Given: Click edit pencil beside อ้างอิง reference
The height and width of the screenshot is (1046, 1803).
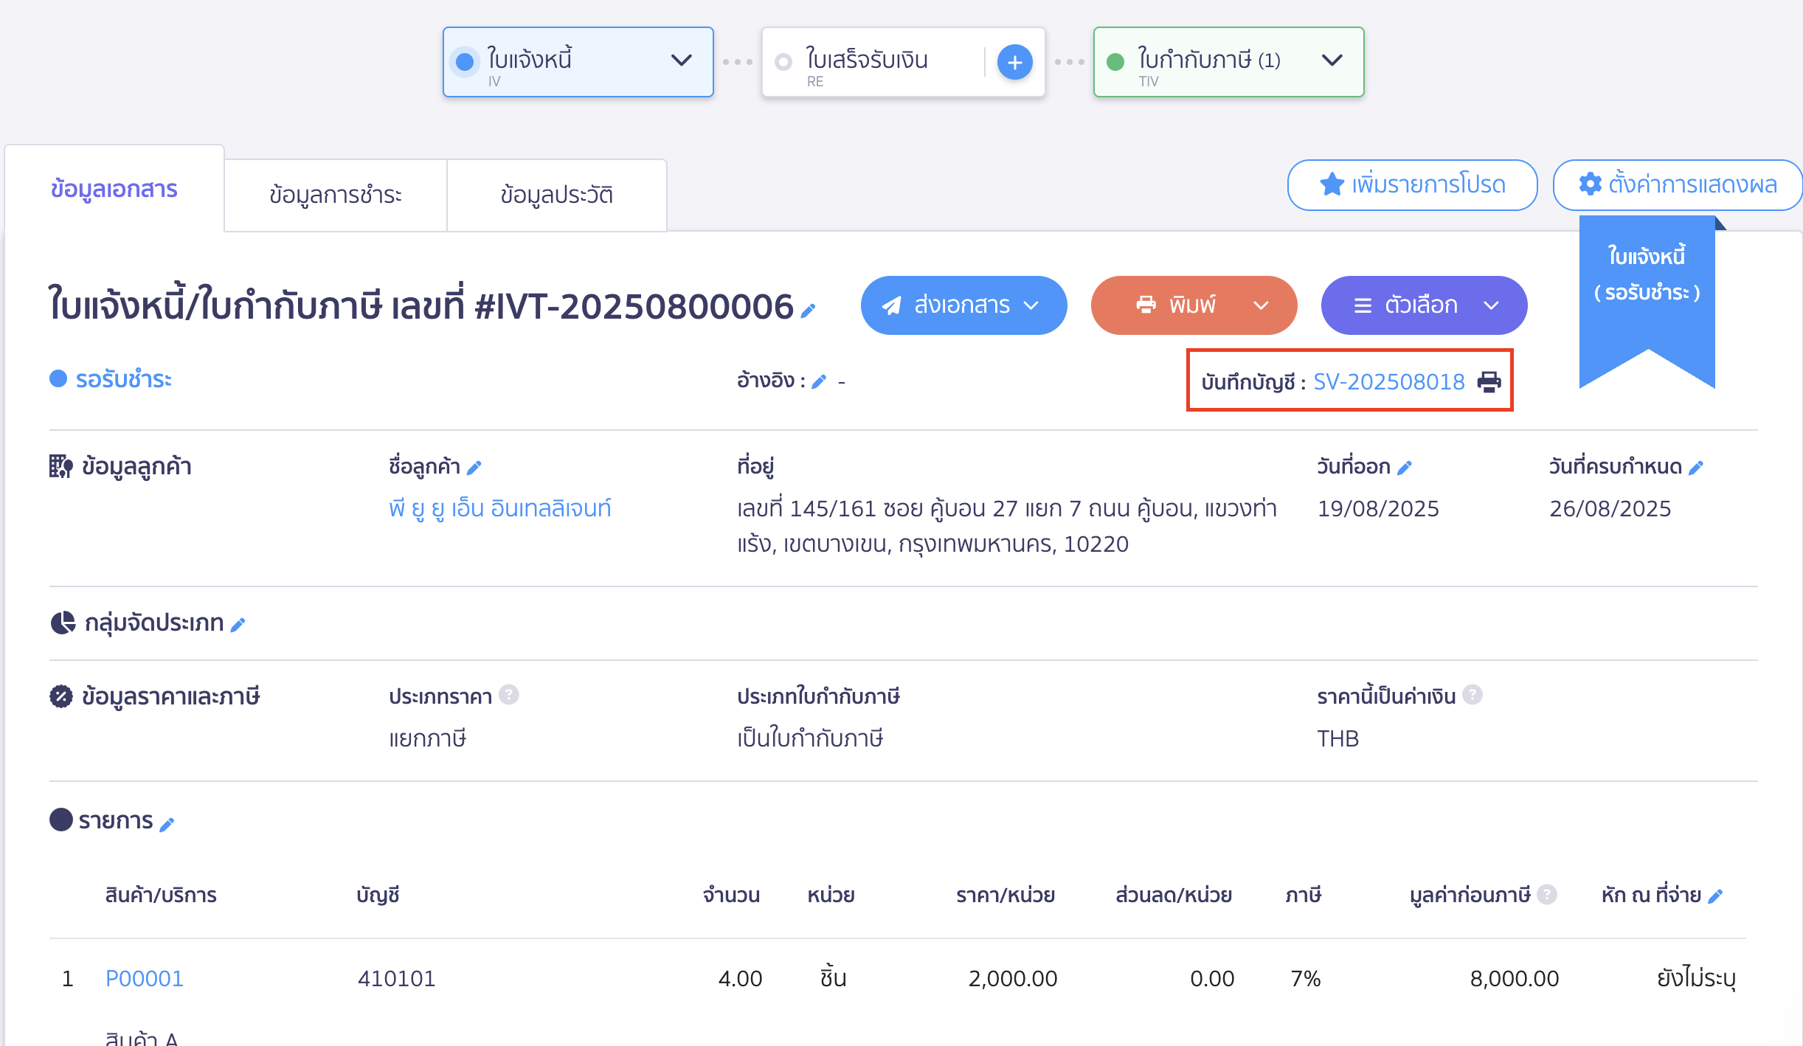Looking at the screenshot, I should click(819, 381).
